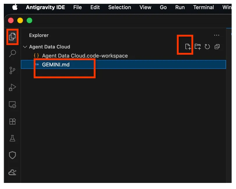Viewport: 236px width, 189px height.
Task: Open the shield security icon view
Action: tap(12, 155)
